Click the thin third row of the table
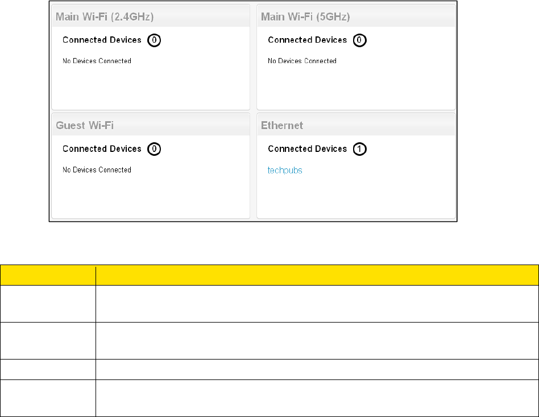 269,369
